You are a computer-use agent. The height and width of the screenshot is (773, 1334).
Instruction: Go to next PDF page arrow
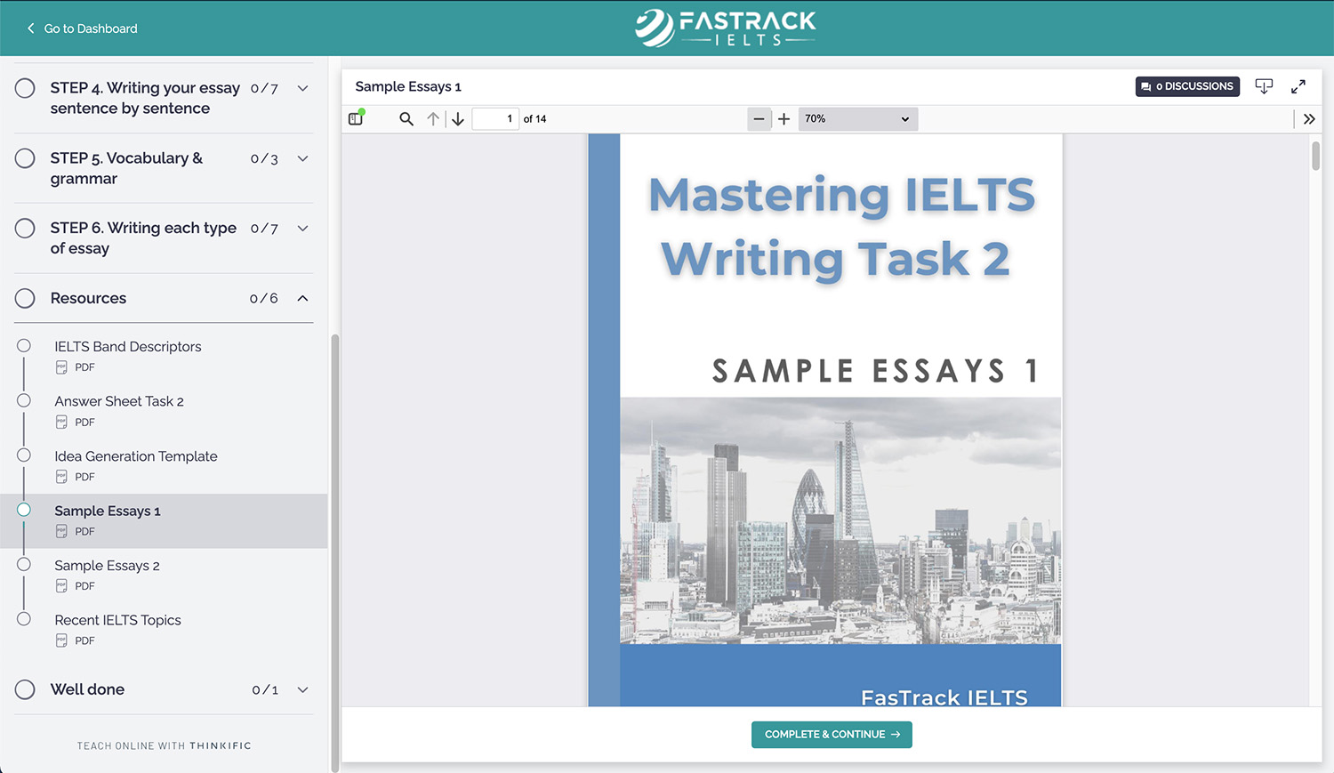(458, 118)
